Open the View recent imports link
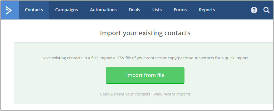 [172, 94]
